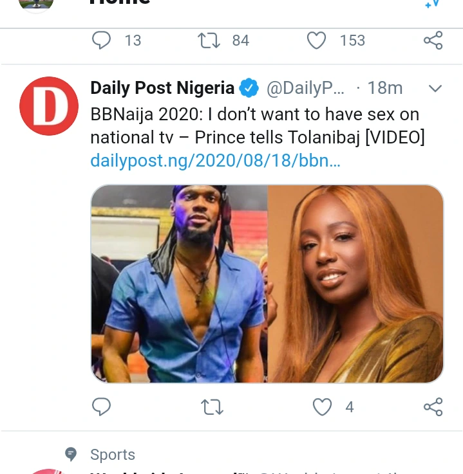Screen dimensions: 463x474
Task: View the photo of man in blue shirt
Action: pyautogui.click(x=179, y=283)
